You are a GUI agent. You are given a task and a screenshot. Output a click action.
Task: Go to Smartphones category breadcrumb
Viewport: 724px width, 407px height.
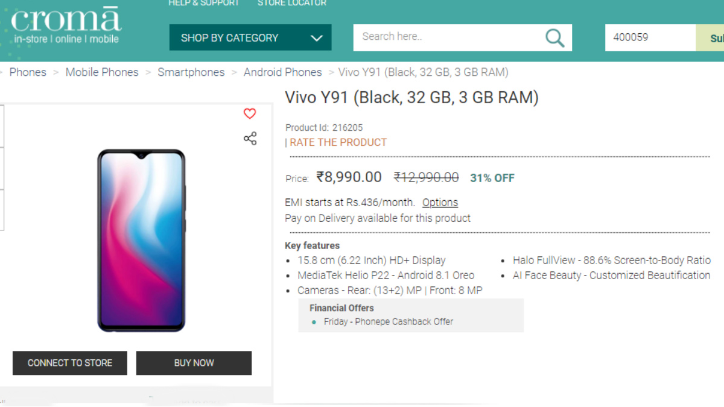pos(191,72)
